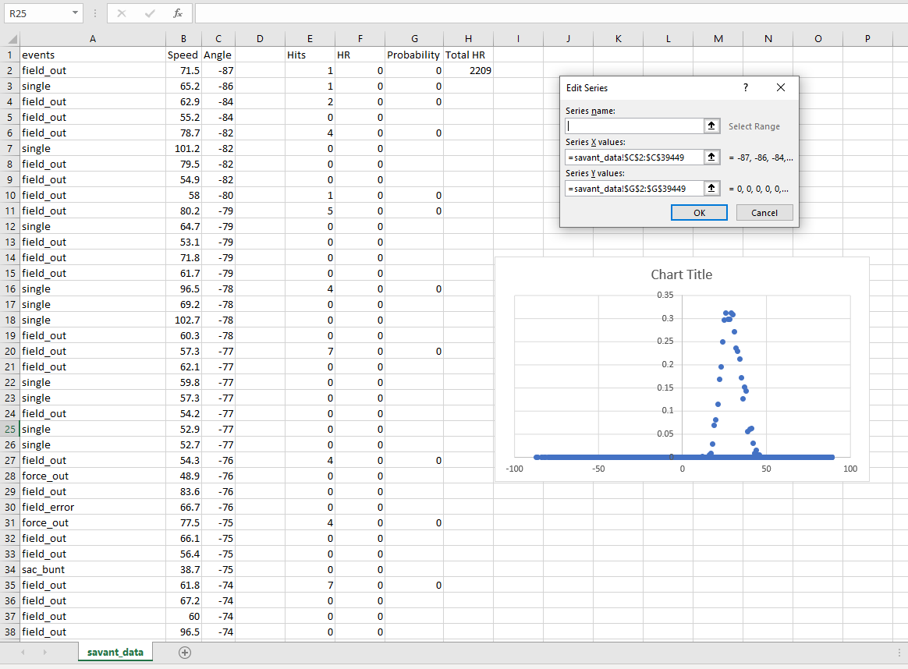Click the 'Probability' header cell
The height and width of the screenshot is (669, 908).
(415, 55)
